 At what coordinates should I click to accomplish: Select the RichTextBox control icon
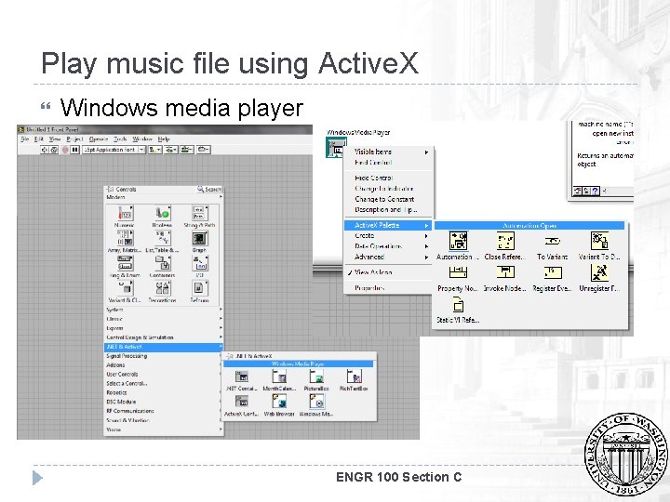(354, 376)
